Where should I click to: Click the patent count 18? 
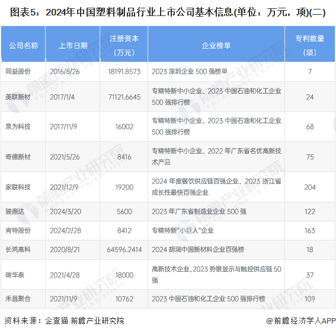(310, 249)
